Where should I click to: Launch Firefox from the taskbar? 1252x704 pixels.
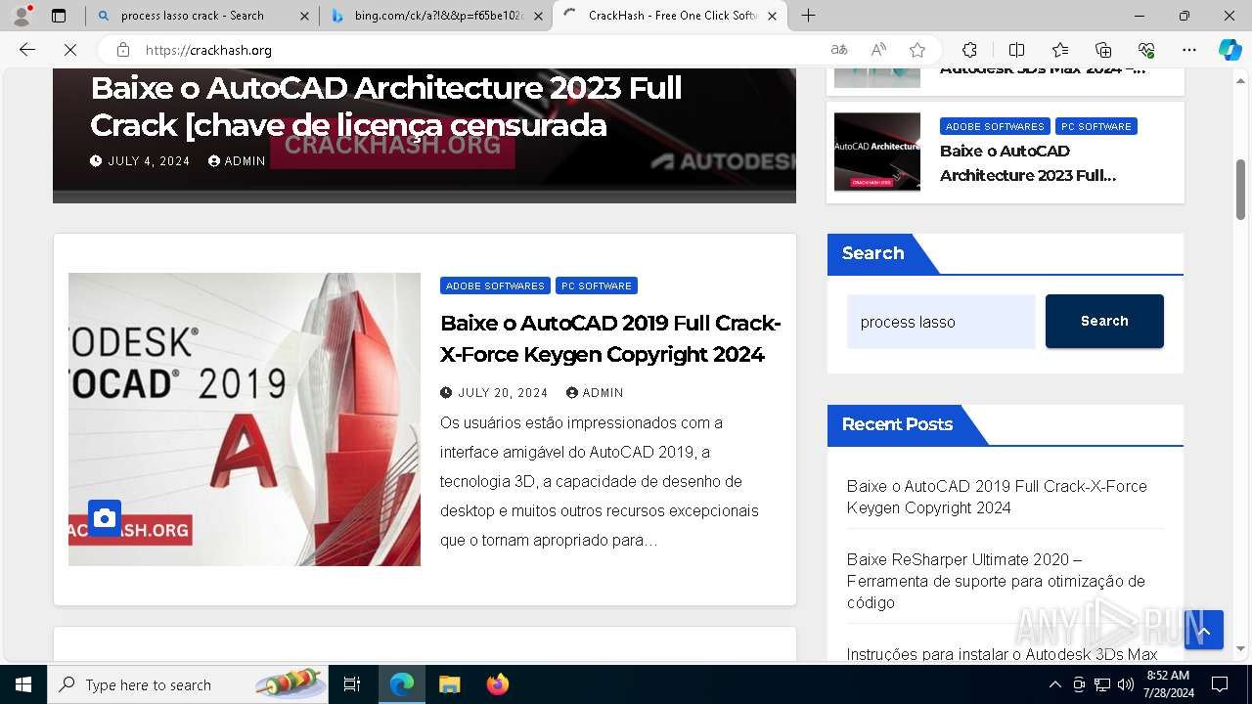point(498,684)
